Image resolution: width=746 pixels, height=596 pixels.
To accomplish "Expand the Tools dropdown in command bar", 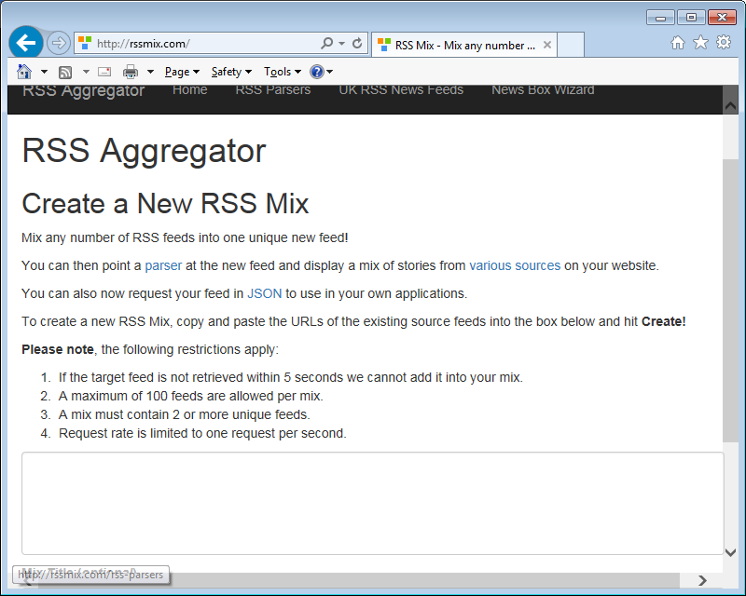I will [x=282, y=72].
